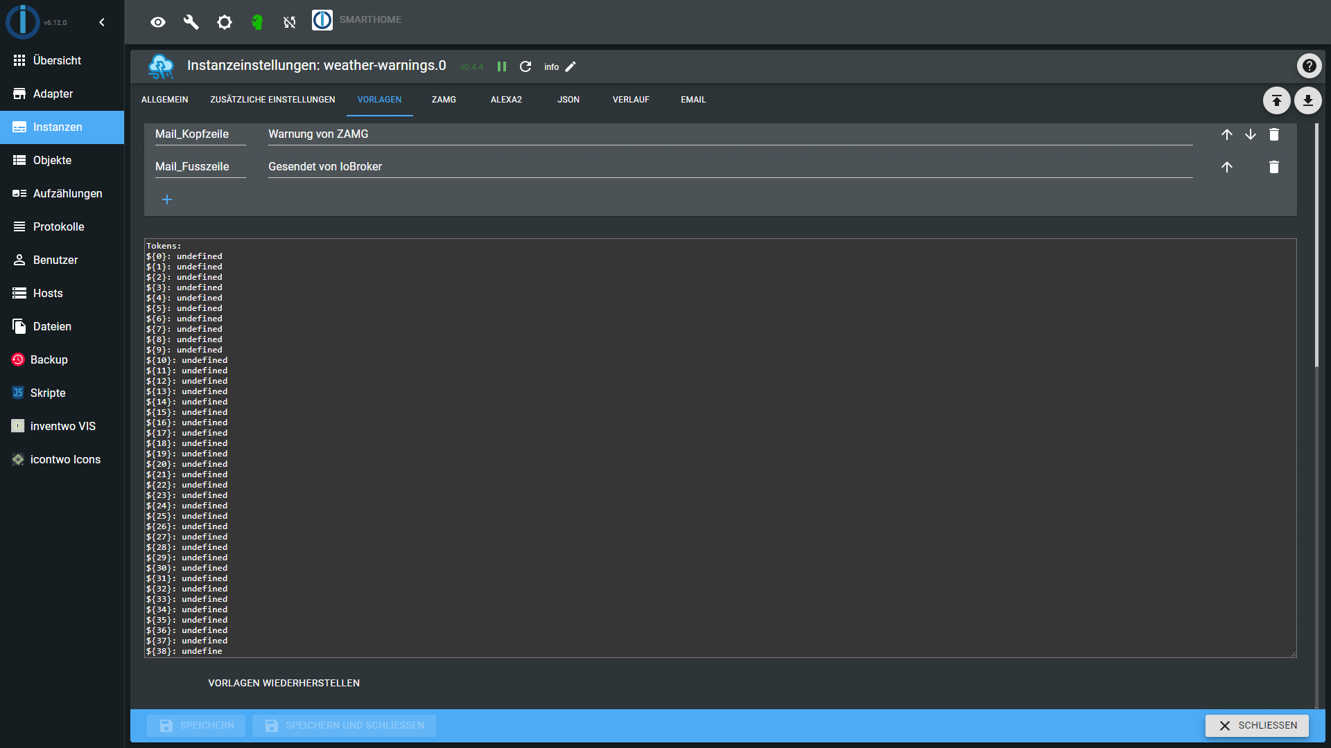Open the JSON tab
Image resolution: width=1331 pixels, height=748 pixels.
(x=568, y=100)
